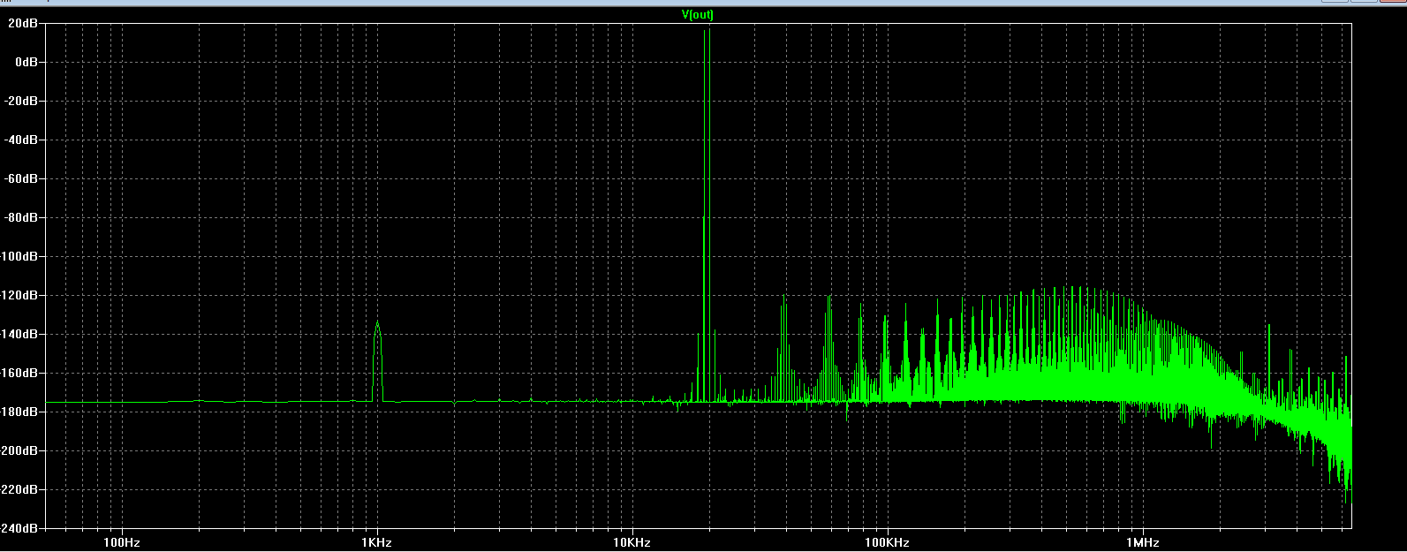Viewport: 1407px width, 552px height.
Task: Click the -120dB y-axis label
Action: (x=19, y=295)
